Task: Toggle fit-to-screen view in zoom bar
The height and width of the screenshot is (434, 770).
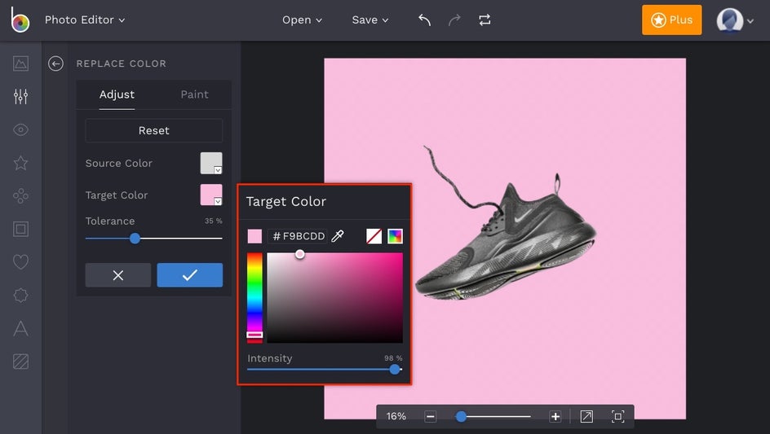Action: 586,416
